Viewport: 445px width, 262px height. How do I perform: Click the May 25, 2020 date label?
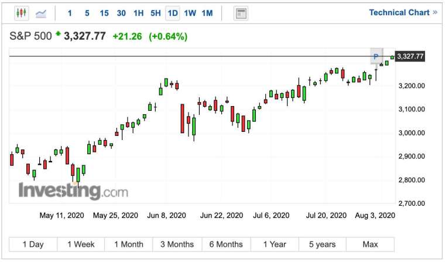[x=115, y=215]
